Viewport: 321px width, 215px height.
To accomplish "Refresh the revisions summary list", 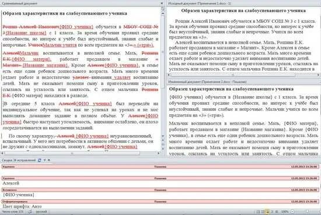I will coord(40,160).
